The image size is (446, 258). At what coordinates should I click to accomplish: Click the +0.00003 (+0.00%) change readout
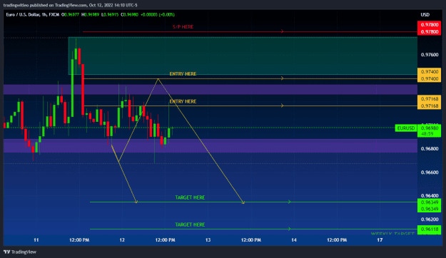(x=158, y=14)
